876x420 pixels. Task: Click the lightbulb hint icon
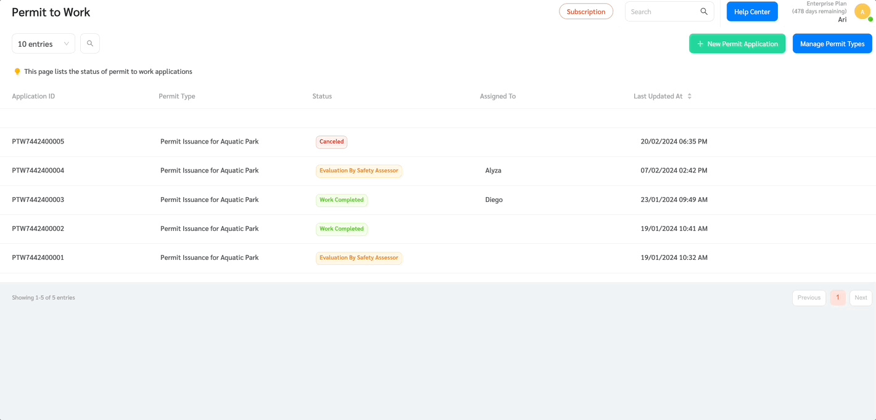coord(17,71)
